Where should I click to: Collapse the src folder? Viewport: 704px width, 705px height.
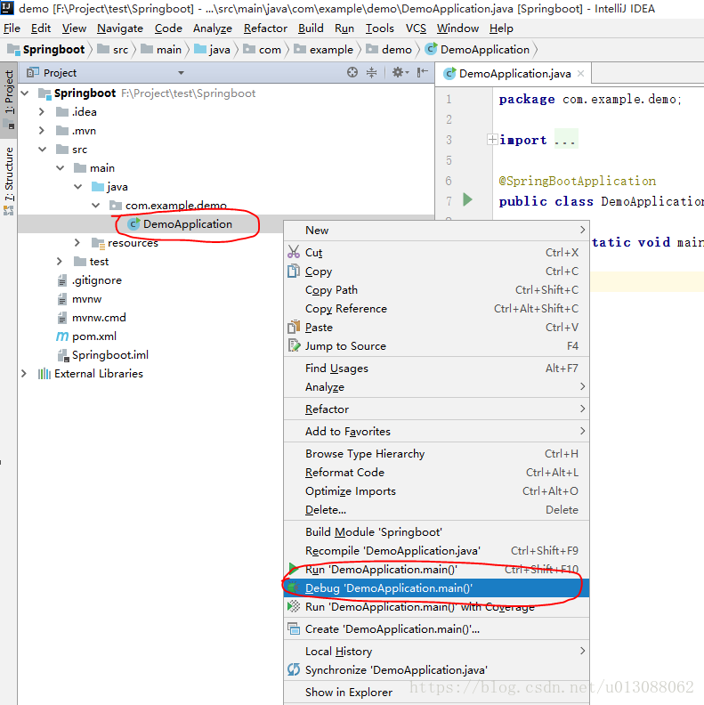coord(42,149)
